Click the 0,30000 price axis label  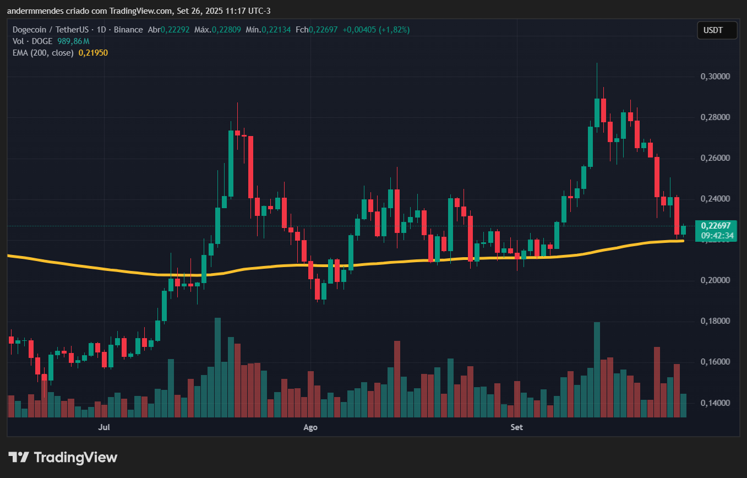(x=715, y=77)
